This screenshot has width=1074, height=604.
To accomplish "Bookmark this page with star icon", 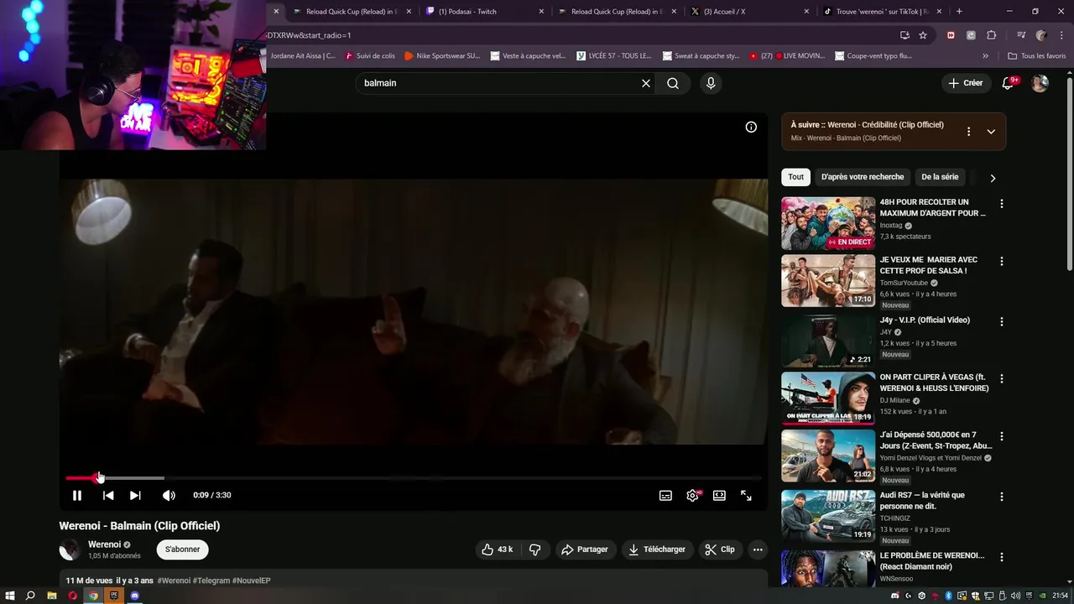I will [x=923, y=35].
